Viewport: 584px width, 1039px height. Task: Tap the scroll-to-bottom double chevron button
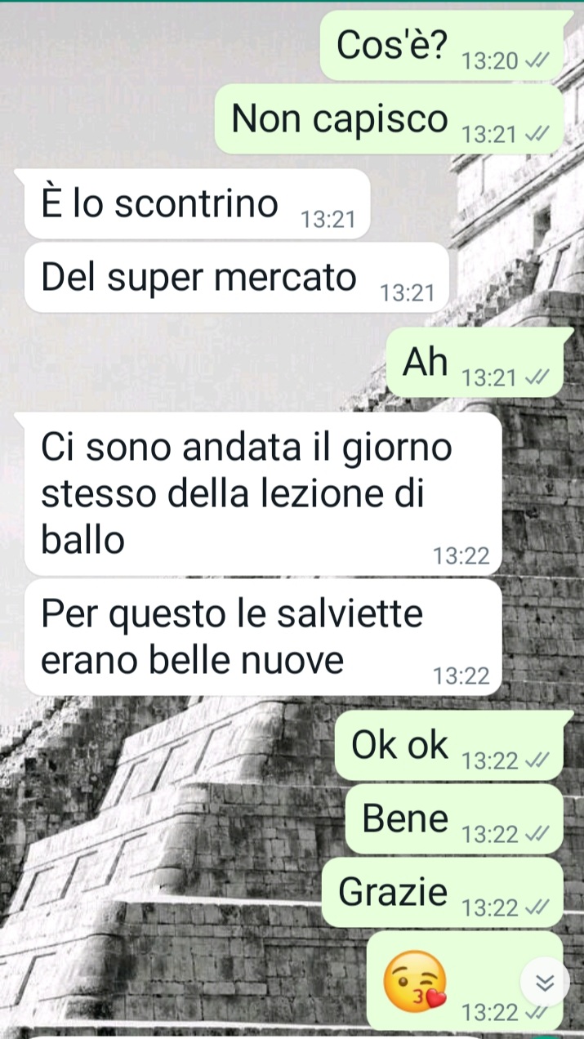pos(545,983)
